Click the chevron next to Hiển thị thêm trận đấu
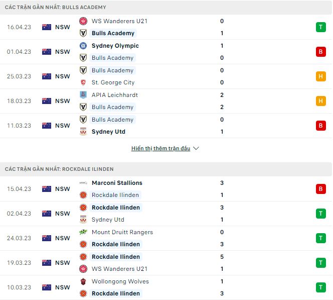The height and width of the screenshot is (300, 333). click(196, 149)
